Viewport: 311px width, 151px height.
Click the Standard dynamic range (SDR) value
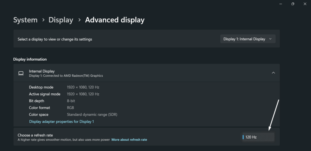coord(92,115)
